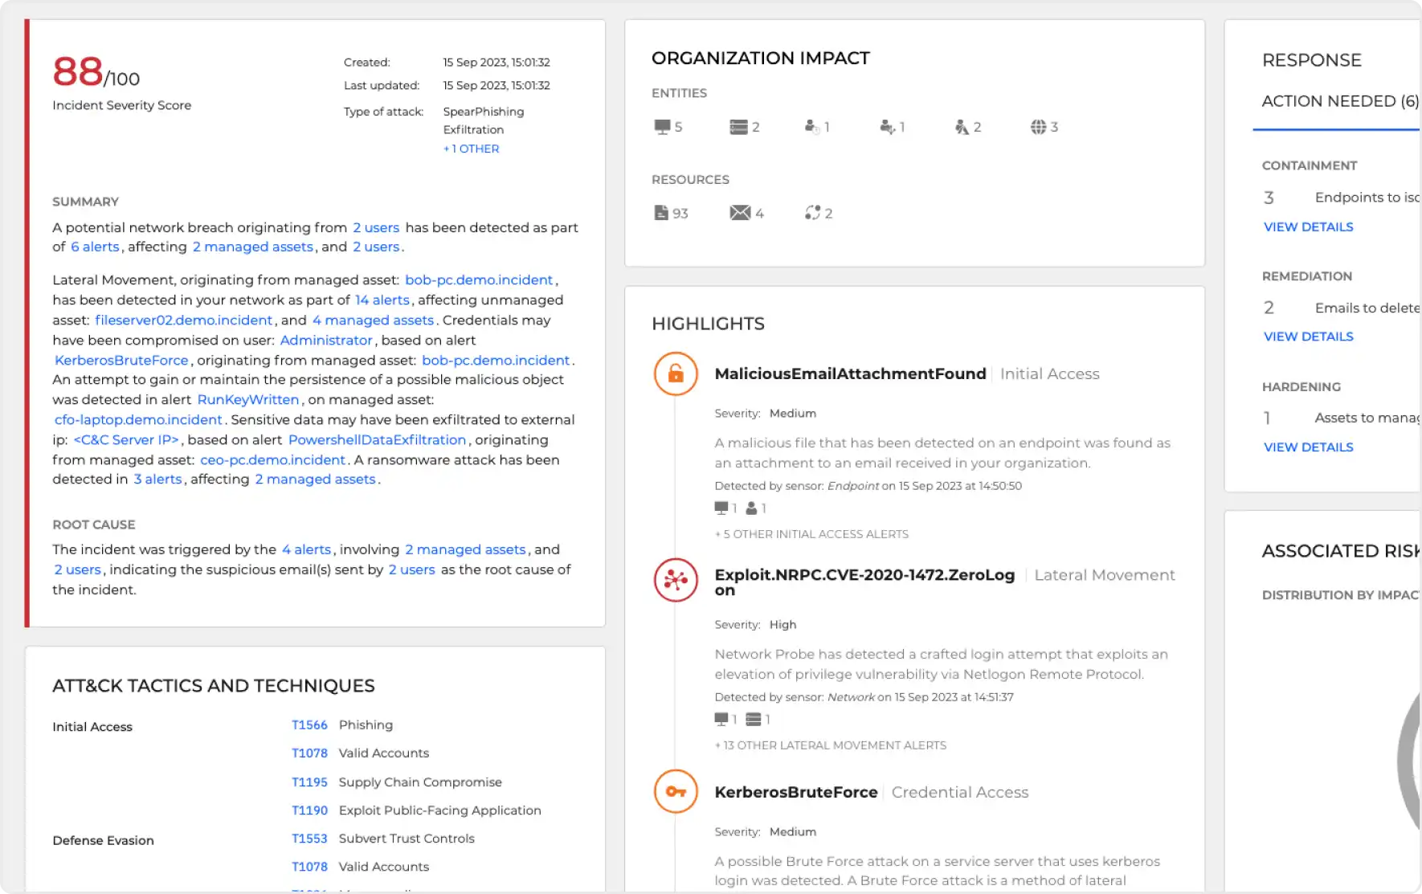Click the KerberosBruteForce key icon
Image resolution: width=1422 pixels, height=894 pixels.
(x=676, y=792)
